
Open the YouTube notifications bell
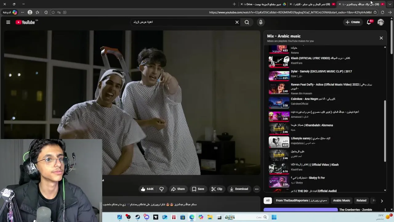[x=369, y=22]
